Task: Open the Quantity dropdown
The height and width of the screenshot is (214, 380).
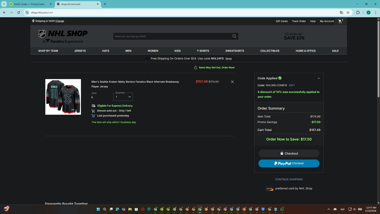Action: click(123, 97)
